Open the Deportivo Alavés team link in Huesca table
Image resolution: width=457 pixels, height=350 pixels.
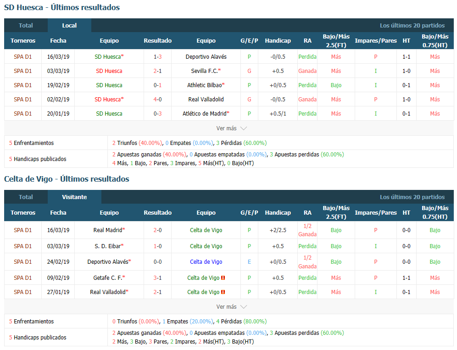click(206, 57)
